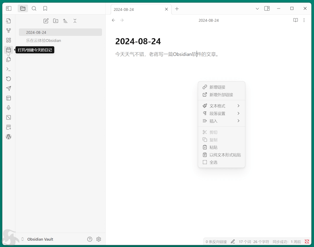Image resolution: width=314 pixels, height=247 pixels.
Task: Click the red sync status icon
Action: pos(307,241)
